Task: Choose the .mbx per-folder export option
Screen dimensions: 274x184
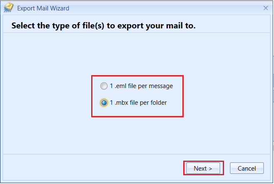Action: click(x=104, y=103)
